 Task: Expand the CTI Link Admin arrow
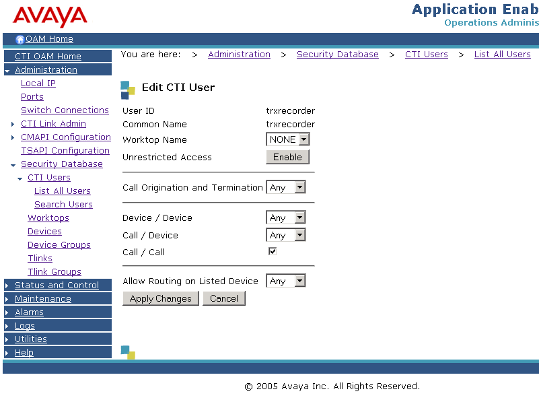tap(13, 124)
